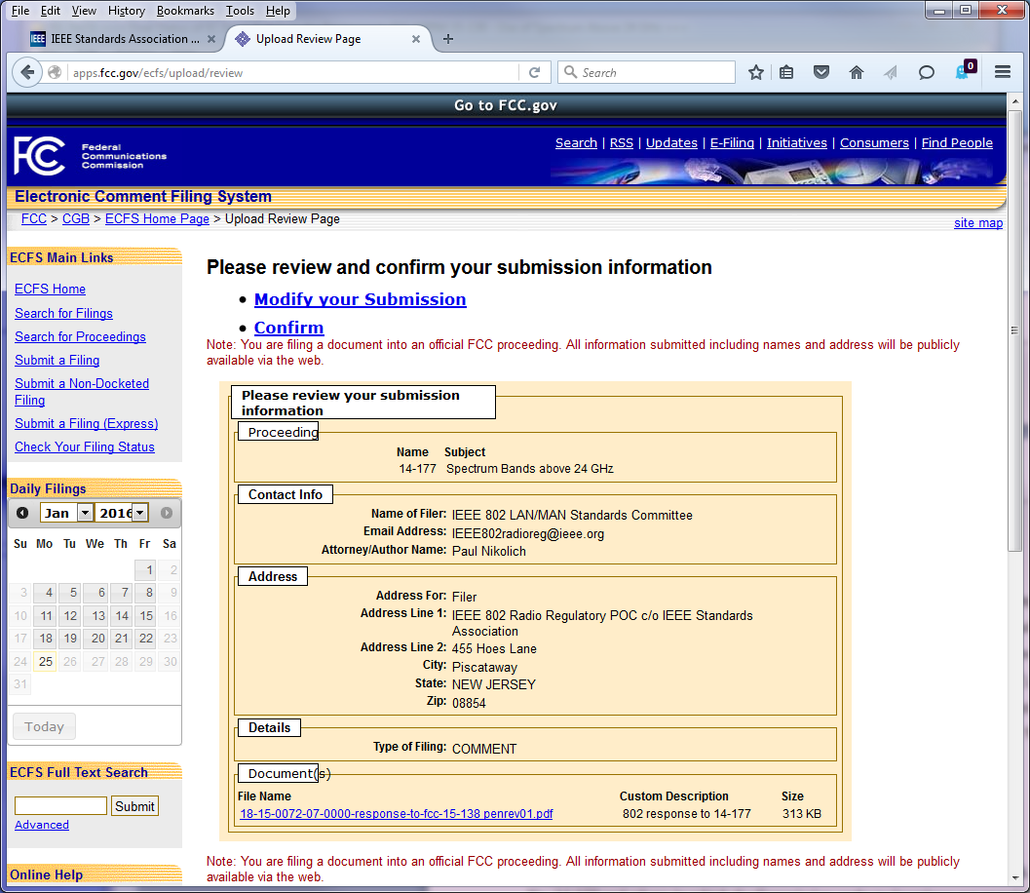Open ECFS Home in sidebar
This screenshot has height=893, width=1030.
point(50,290)
